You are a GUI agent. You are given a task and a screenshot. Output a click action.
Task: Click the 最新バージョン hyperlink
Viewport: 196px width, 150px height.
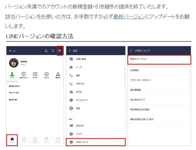(x=129, y=17)
